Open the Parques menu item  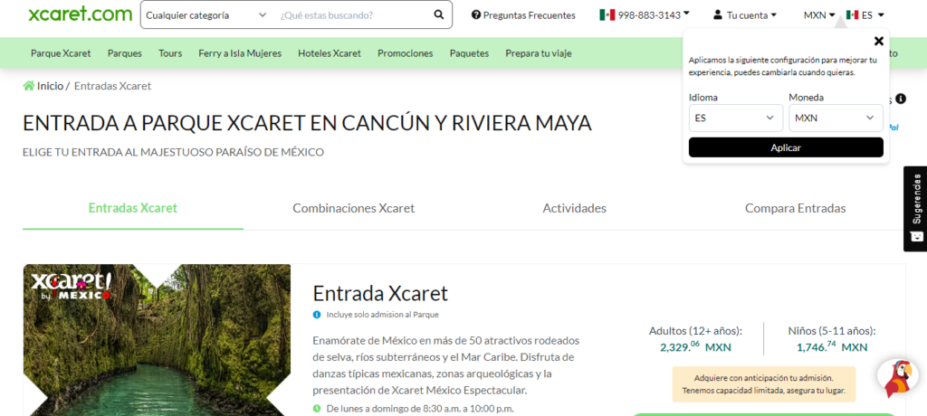coord(125,53)
